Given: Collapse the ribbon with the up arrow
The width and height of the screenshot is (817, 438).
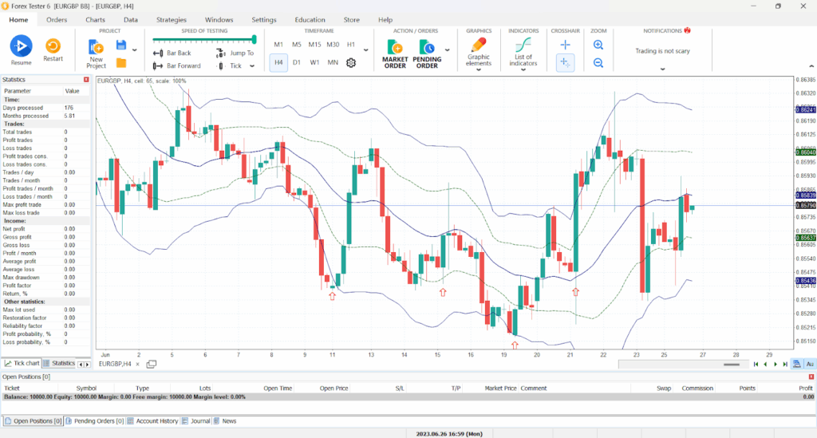Looking at the screenshot, I should click(x=811, y=66).
